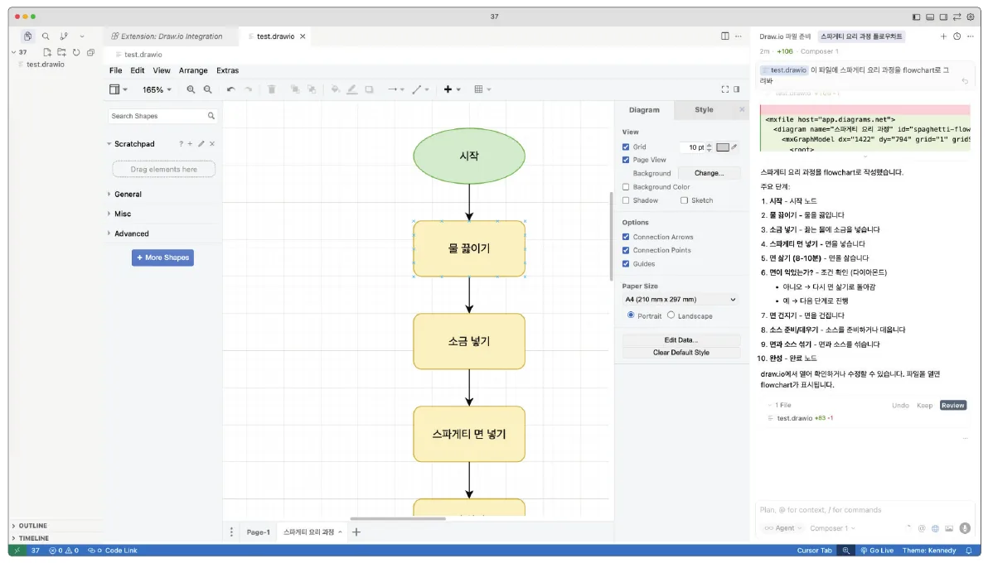Screen dimensions: 988x563
Task: Expand the General shapes section
Action: [x=128, y=195]
